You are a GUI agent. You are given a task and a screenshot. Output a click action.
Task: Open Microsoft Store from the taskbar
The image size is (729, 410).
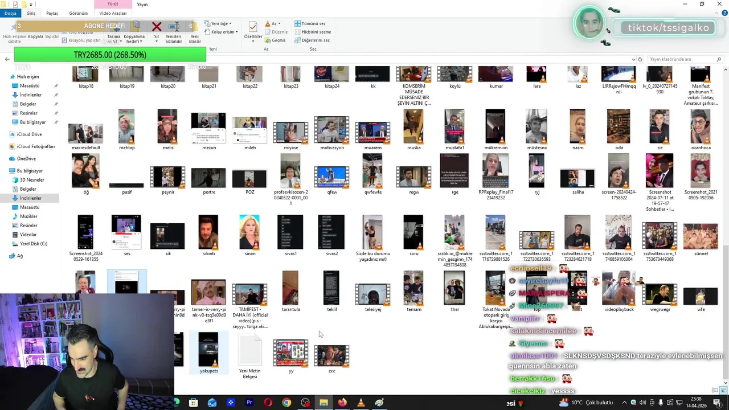click(x=194, y=403)
